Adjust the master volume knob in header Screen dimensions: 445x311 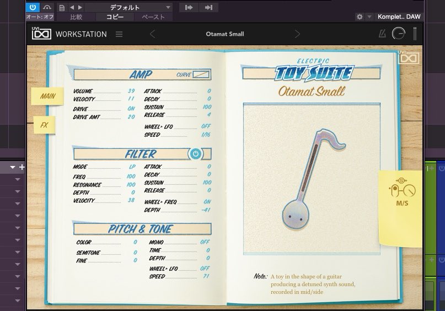click(x=399, y=34)
